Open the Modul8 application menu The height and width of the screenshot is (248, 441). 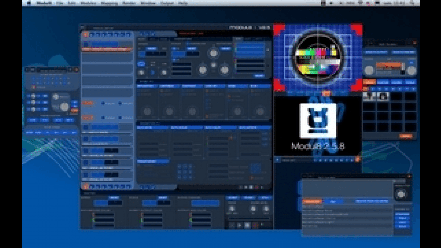tap(44, 3)
